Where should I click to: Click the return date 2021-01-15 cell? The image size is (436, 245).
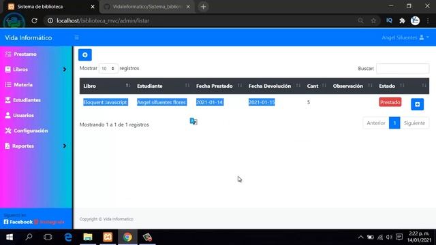click(x=262, y=102)
